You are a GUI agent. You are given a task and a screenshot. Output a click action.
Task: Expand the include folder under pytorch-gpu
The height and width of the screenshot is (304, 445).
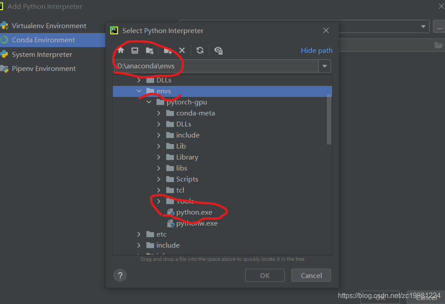click(x=159, y=135)
